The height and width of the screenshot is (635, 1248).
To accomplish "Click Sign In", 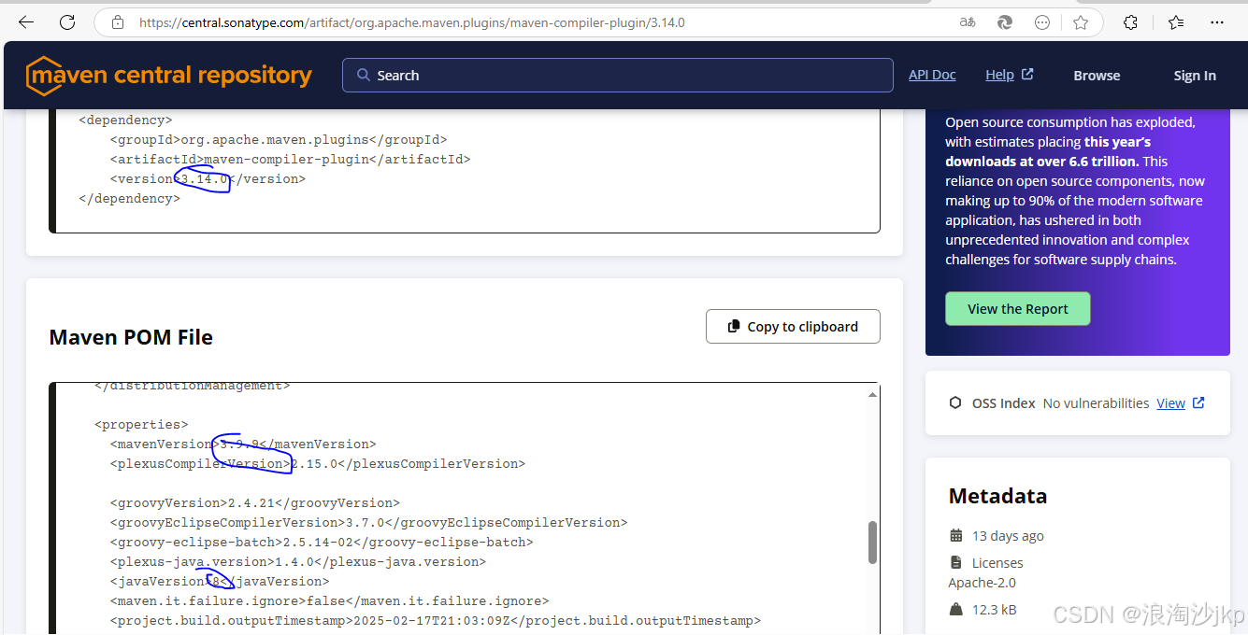I will [x=1195, y=76].
